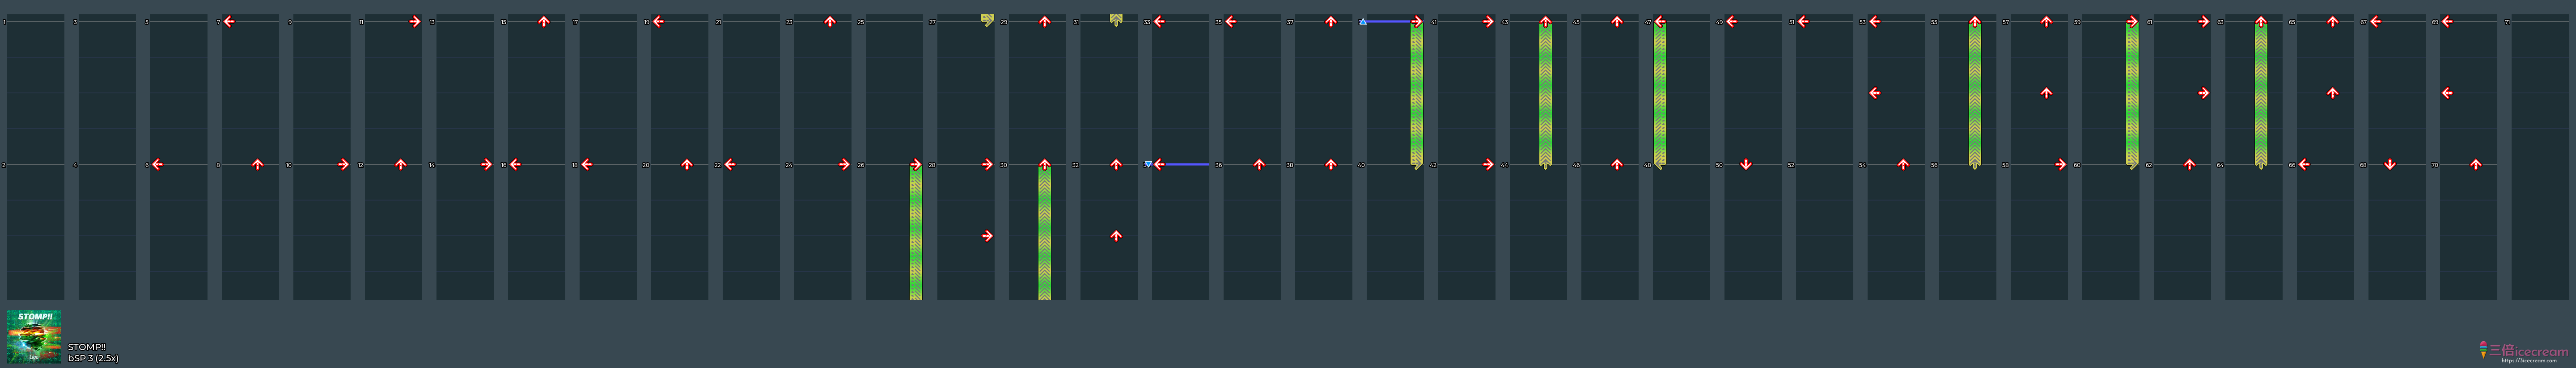The height and width of the screenshot is (368, 2576).
Task: Click the down arrow at measure 68
Action: (2390, 164)
